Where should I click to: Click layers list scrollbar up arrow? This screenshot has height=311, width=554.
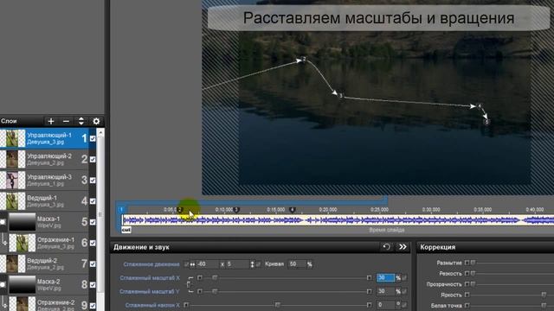click(100, 132)
